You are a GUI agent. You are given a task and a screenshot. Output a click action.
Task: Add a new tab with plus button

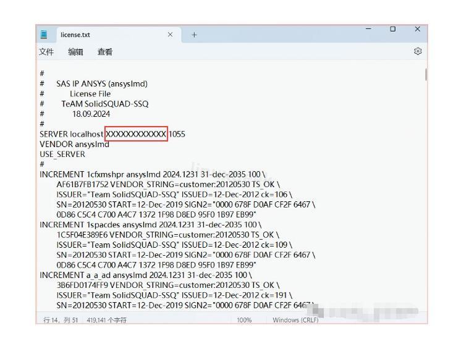pos(194,35)
